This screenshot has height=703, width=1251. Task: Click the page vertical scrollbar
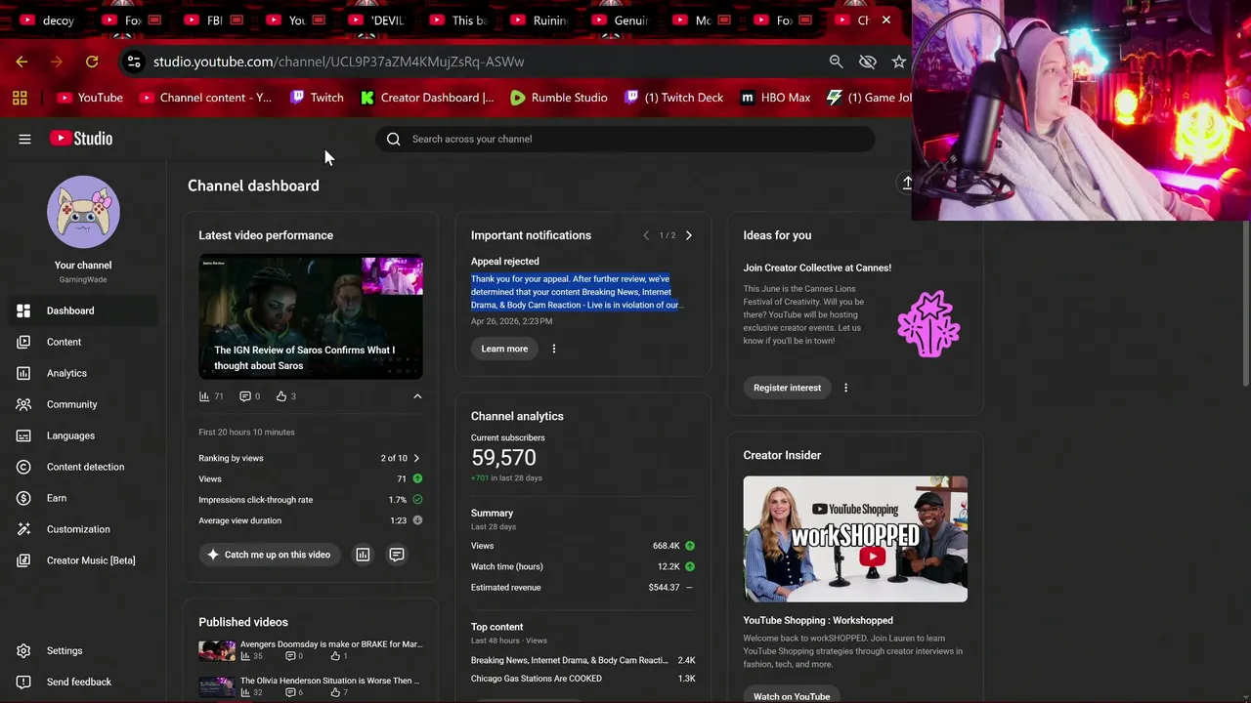(x=1246, y=303)
